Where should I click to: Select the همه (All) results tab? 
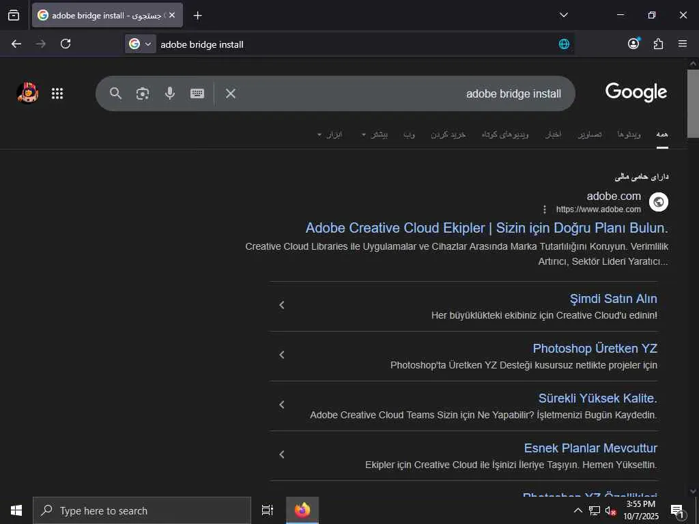[x=662, y=134]
